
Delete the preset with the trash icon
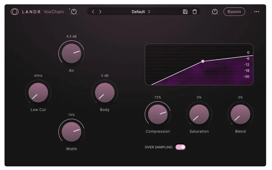click(195, 12)
